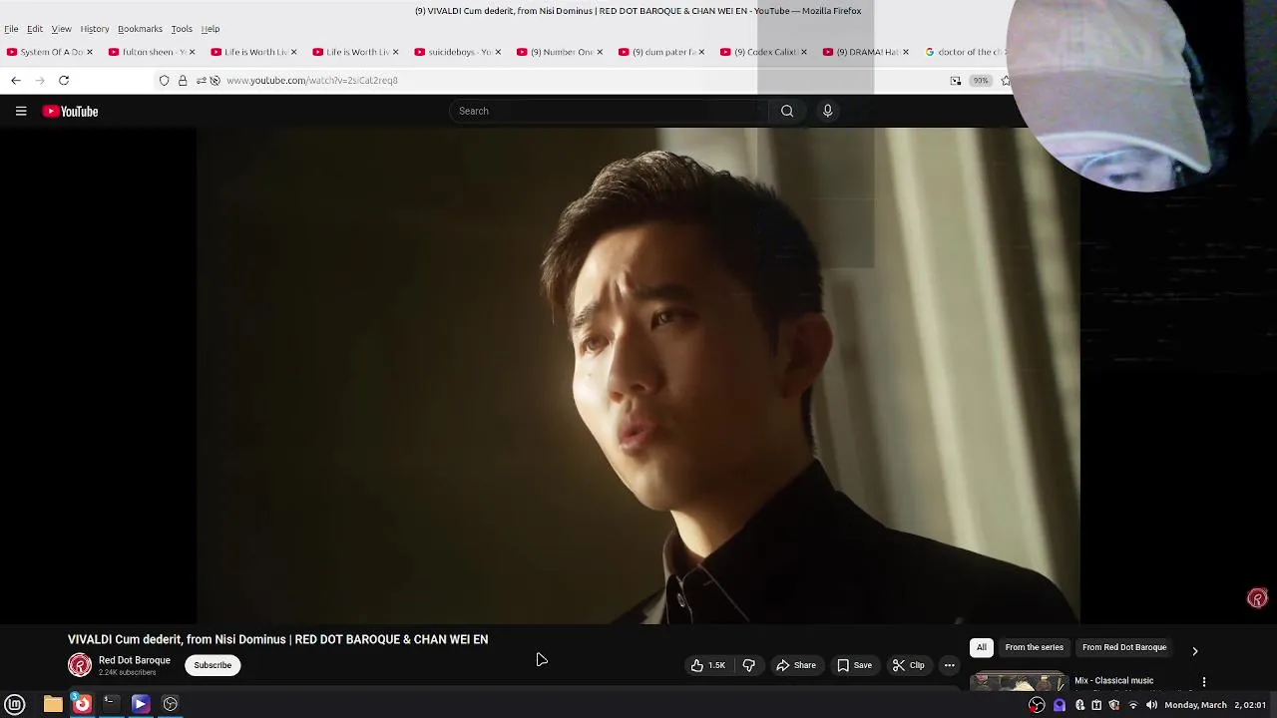Viewport: 1277px width, 718px height.
Task: Close the suicideboys tab
Action: (497, 52)
